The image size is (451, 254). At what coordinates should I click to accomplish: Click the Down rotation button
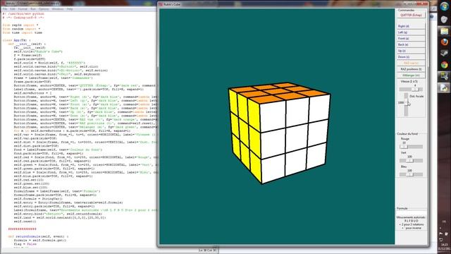pyautogui.click(x=411, y=56)
